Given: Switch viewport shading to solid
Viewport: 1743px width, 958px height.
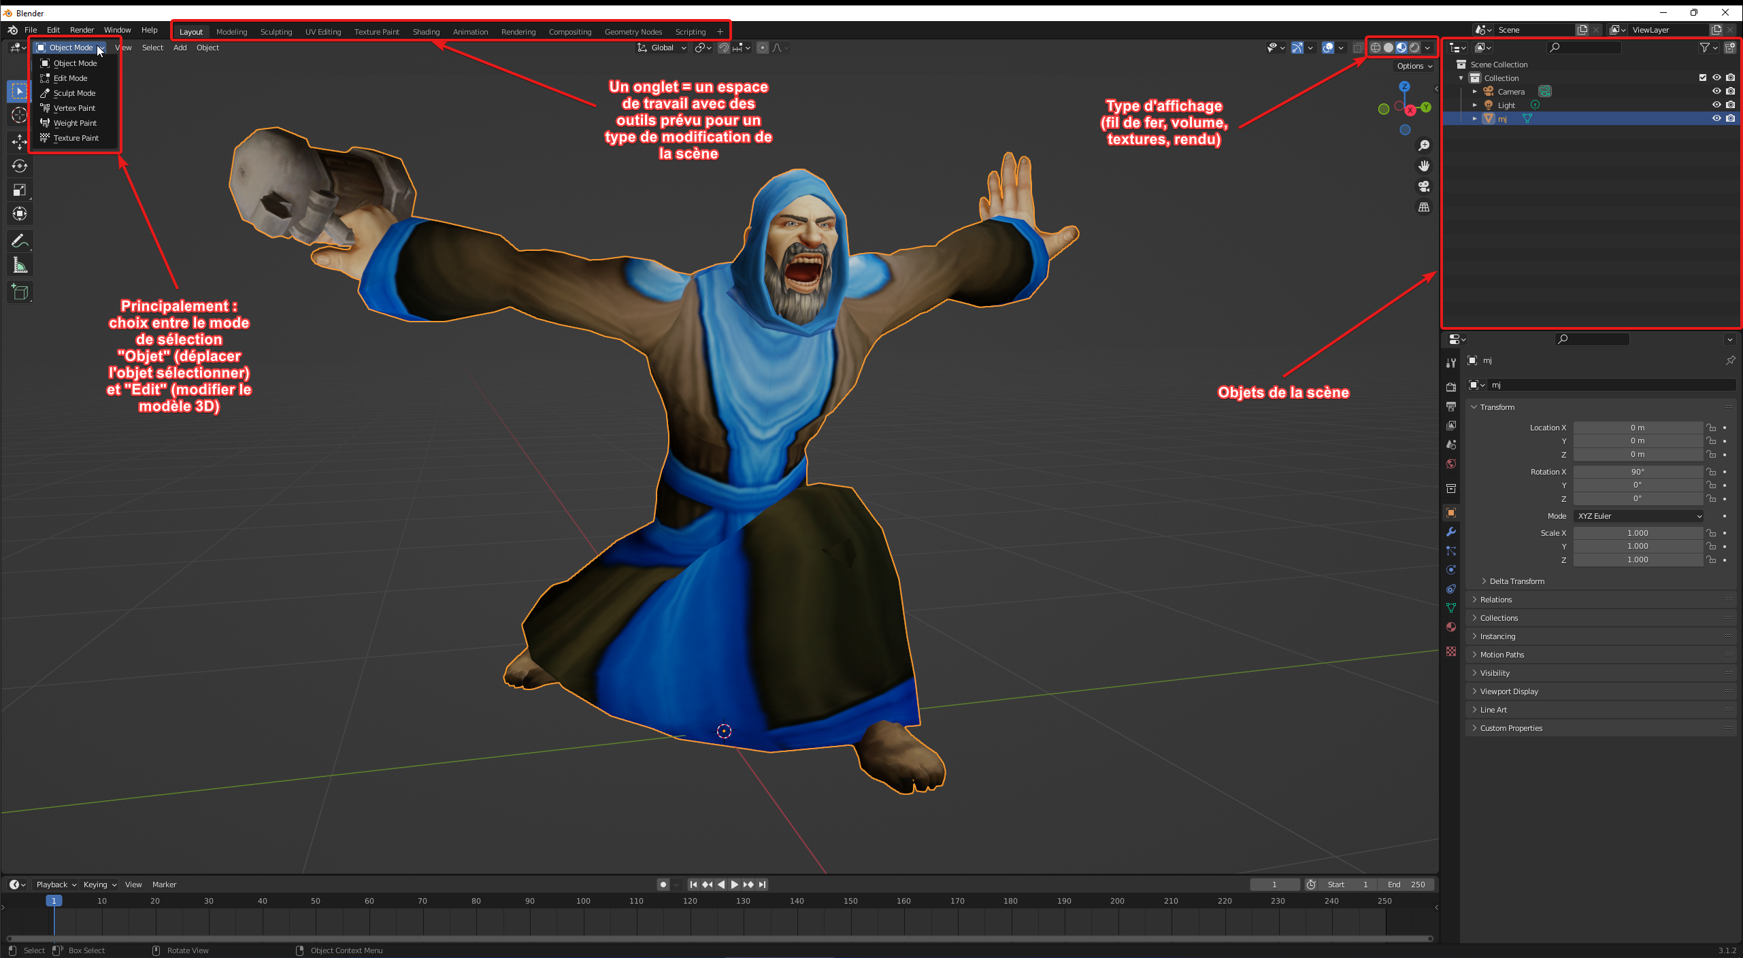Looking at the screenshot, I should point(1389,48).
